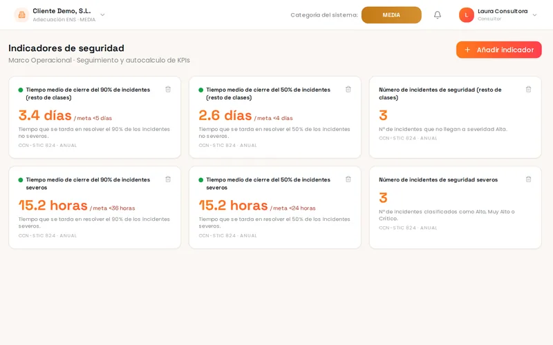Delete the 90% incidentes severos indicator
Image resolution: width=553 pixels, height=345 pixels.
[168, 179]
